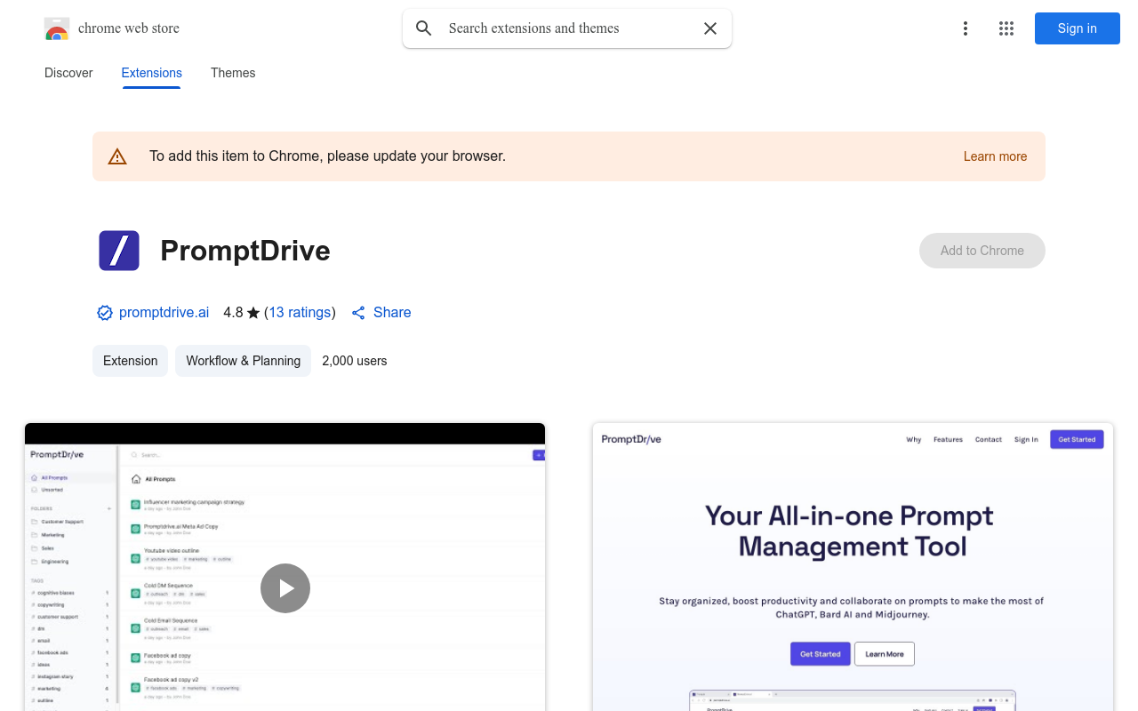Visit the promptdrive.ai publisher link
The width and height of the screenshot is (1138, 711).
pos(164,313)
